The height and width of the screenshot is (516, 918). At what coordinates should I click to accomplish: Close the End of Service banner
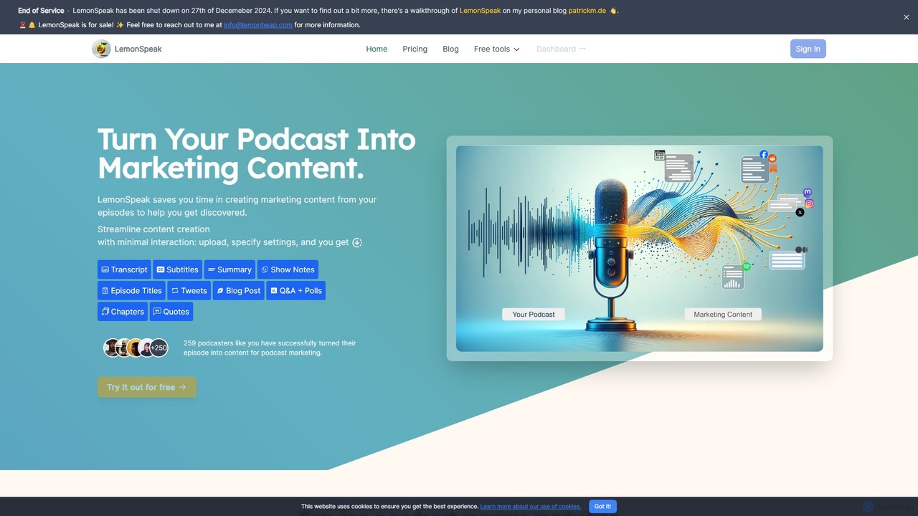907,17
